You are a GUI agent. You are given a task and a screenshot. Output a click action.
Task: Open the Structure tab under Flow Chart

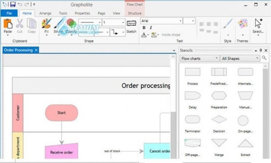coord(134,13)
